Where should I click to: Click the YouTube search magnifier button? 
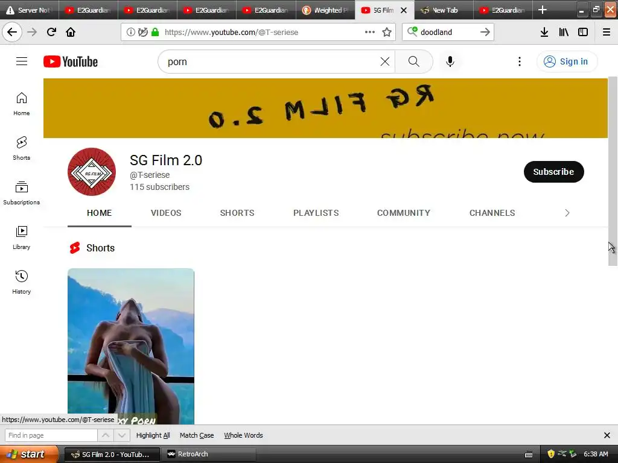[x=414, y=61]
